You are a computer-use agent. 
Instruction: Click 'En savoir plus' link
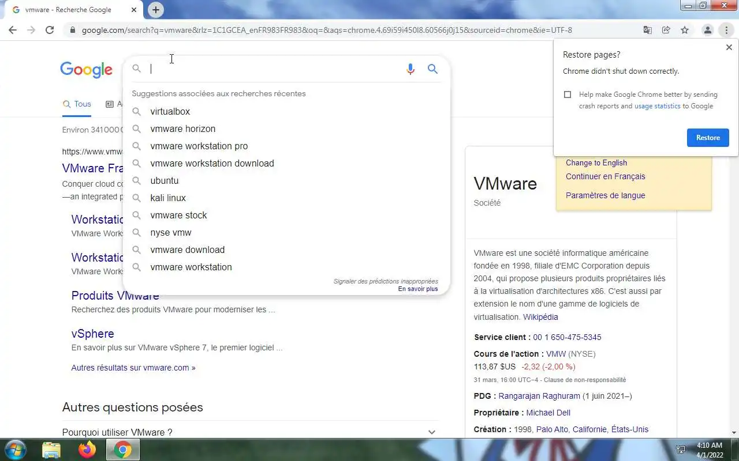418,289
